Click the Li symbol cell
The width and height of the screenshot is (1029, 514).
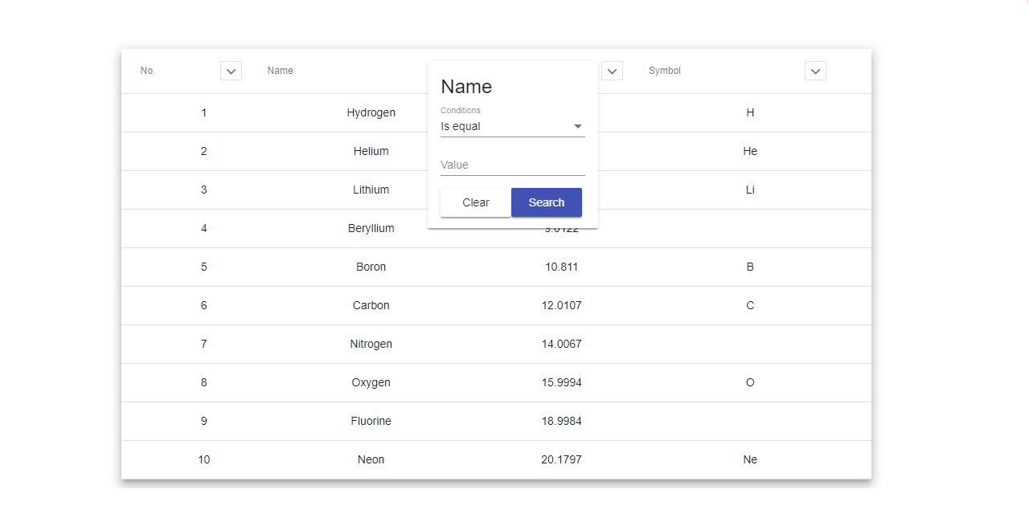pyautogui.click(x=749, y=190)
